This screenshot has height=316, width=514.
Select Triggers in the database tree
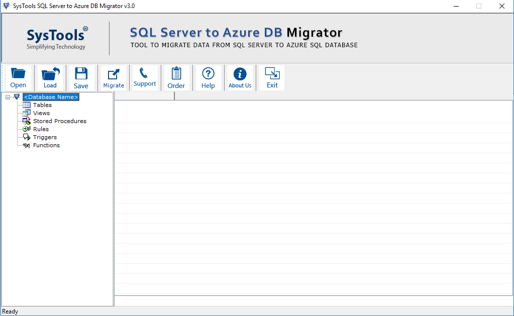45,137
